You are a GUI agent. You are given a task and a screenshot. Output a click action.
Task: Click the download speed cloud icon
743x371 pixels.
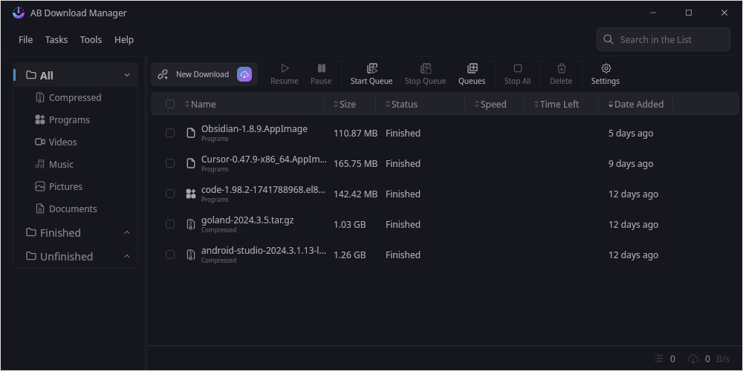[x=693, y=358]
